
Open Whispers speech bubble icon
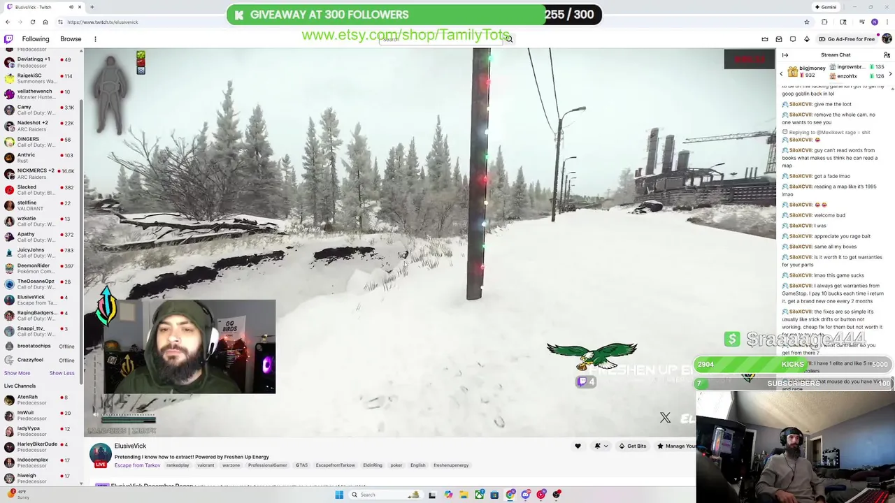pyautogui.click(x=793, y=39)
